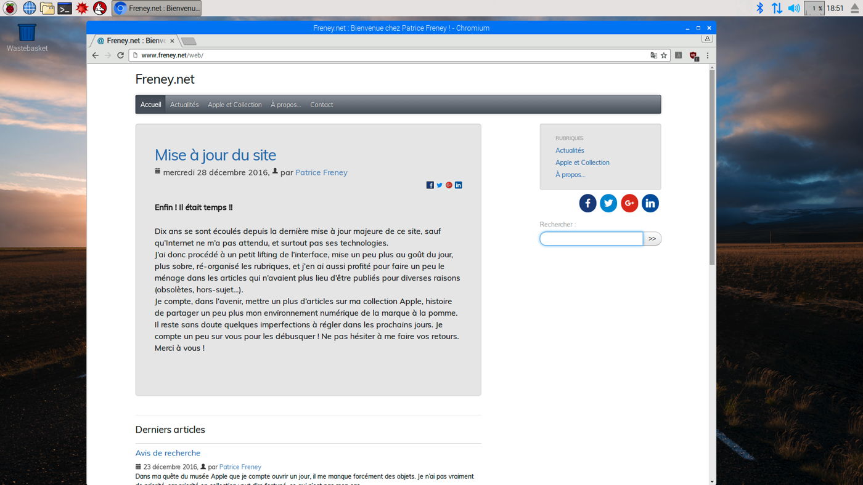Focus the Rechercher search field
Viewport: 863px width, 485px height.
[591, 239]
